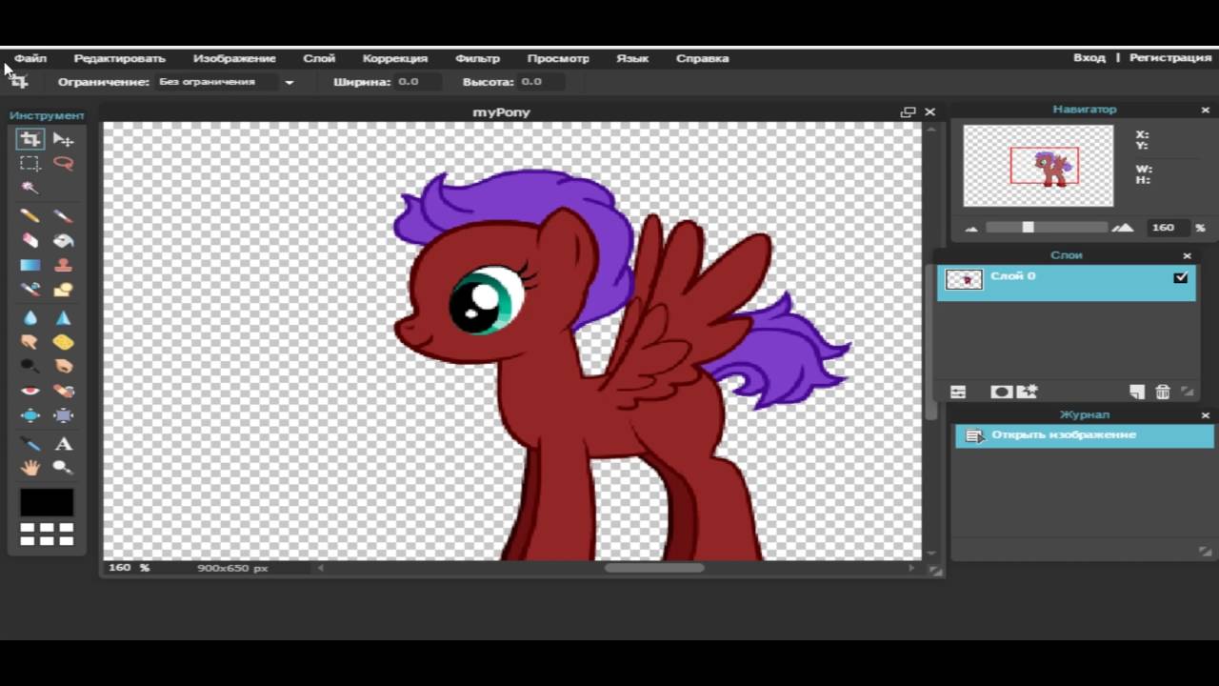The image size is (1219, 686).
Task: Select the Burn hand tool
Action: (x=63, y=366)
